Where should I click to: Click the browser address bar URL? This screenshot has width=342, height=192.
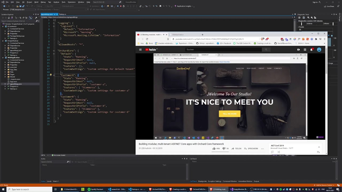[209, 39]
